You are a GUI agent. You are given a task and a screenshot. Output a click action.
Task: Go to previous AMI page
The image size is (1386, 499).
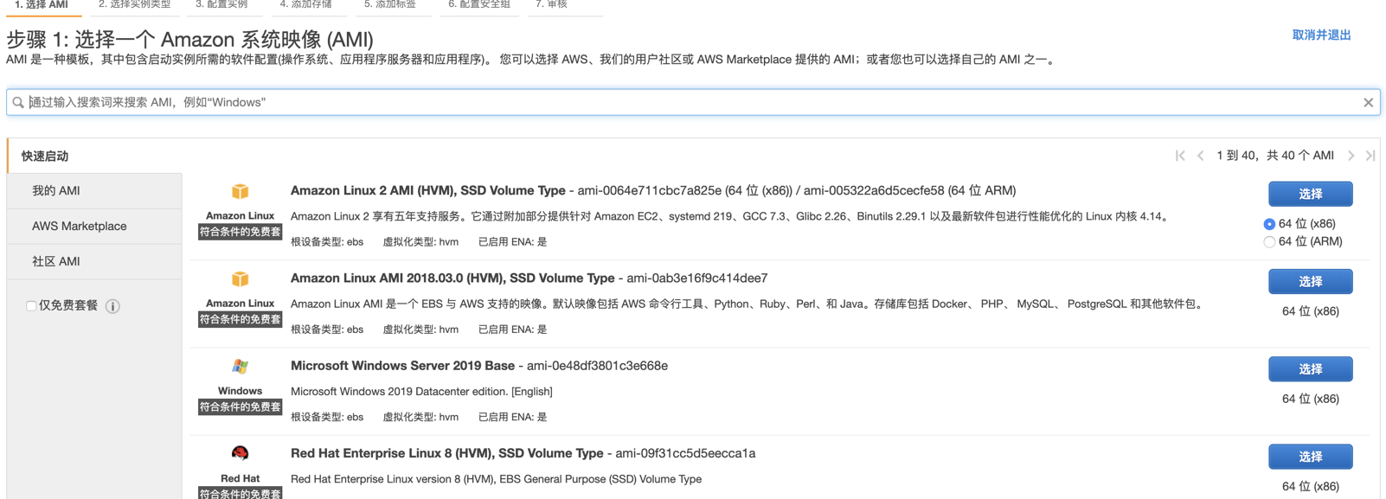coord(1201,156)
